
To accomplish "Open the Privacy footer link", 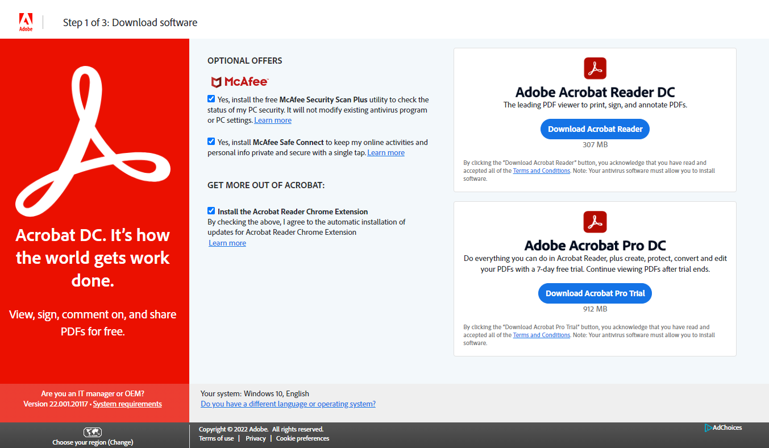I will click(256, 438).
